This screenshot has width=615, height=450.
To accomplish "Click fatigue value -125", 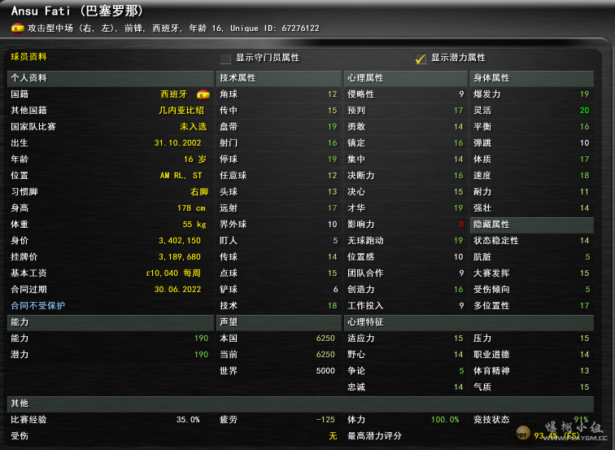I will point(325,420).
